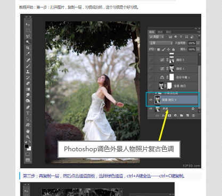
Task: Select the Custom Shape tool
Action: coord(28,125)
